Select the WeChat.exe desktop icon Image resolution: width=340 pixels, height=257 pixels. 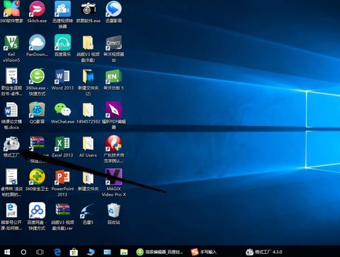pos(62,113)
